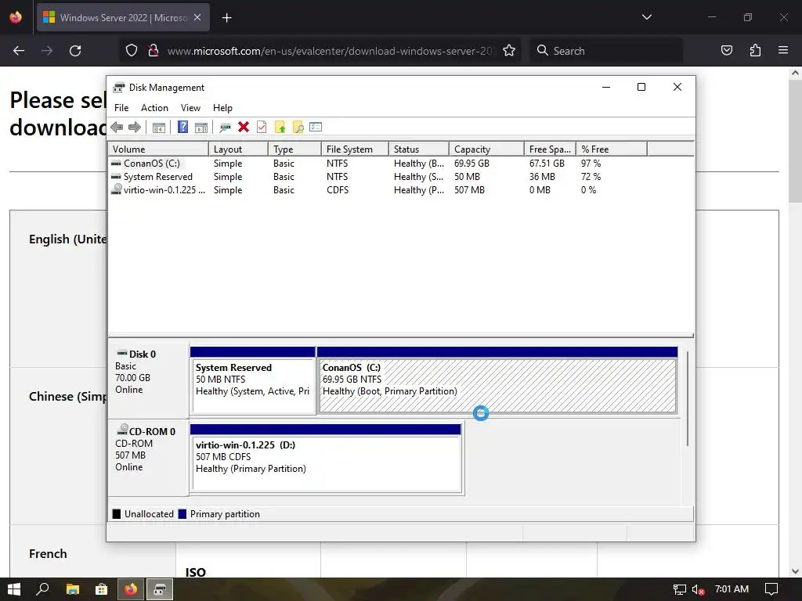Go back in Firefox browser
Screen dimensions: 802x601
(x=19, y=51)
